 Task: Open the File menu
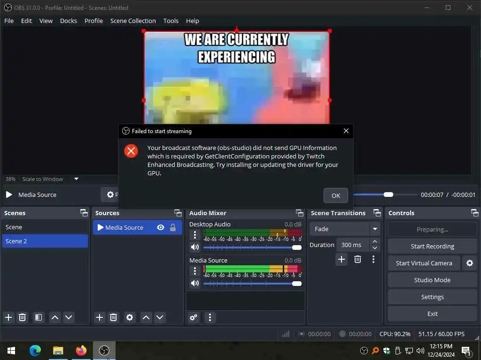click(x=9, y=21)
